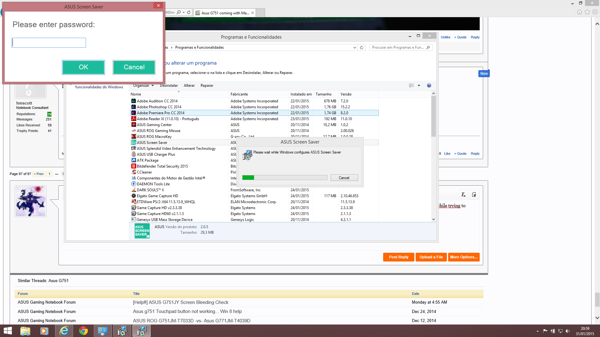Open Windows Start button
The image size is (600, 337).
pyautogui.click(x=7, y=331)
